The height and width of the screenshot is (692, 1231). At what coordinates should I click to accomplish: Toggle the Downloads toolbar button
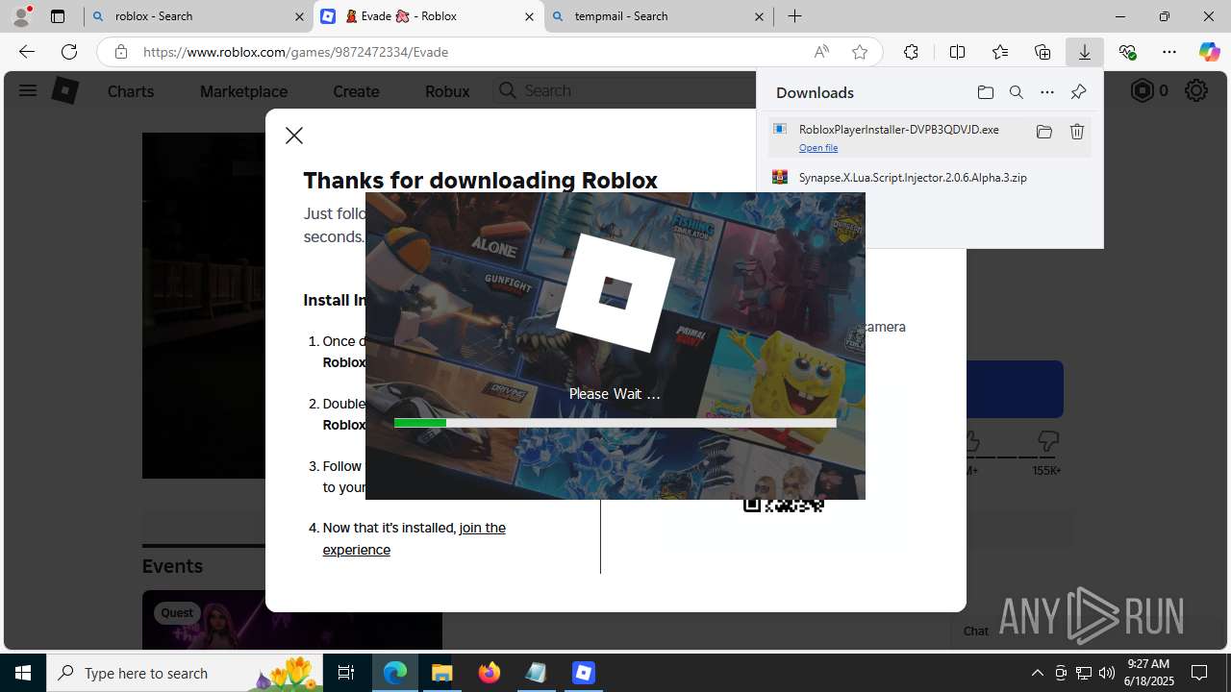point(1085,52)
